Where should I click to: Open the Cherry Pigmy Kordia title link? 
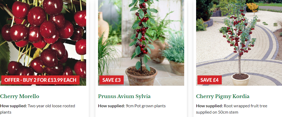pyautogui.click(x=223, y=96)
